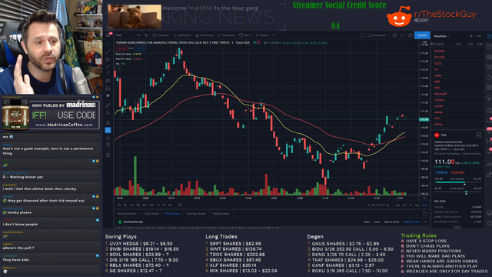Open the 1m timeframe interval selector

[138, 35]
